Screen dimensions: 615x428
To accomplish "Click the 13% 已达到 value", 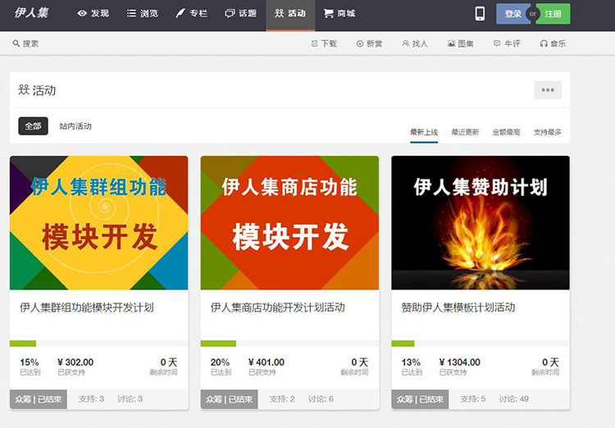I will (411, 362).
